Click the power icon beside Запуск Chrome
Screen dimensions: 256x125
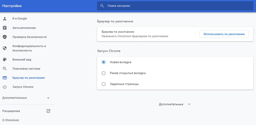(x=5, y=87)
